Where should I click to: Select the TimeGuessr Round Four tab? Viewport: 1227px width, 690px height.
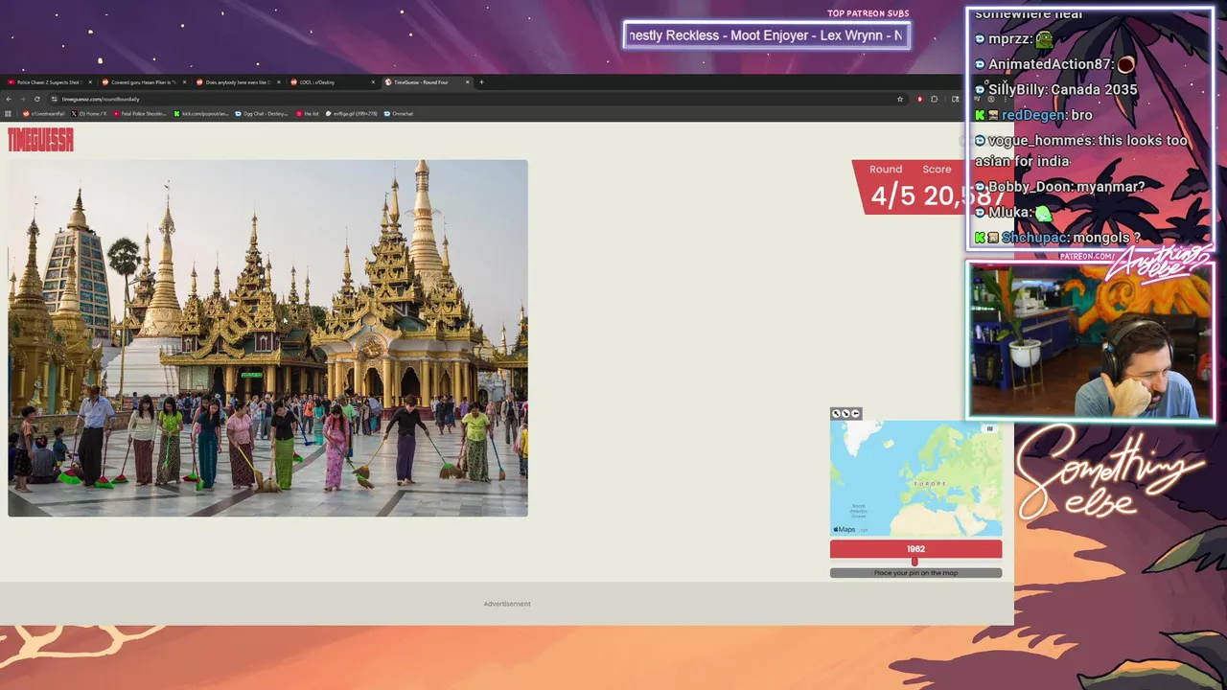[427, 82]
